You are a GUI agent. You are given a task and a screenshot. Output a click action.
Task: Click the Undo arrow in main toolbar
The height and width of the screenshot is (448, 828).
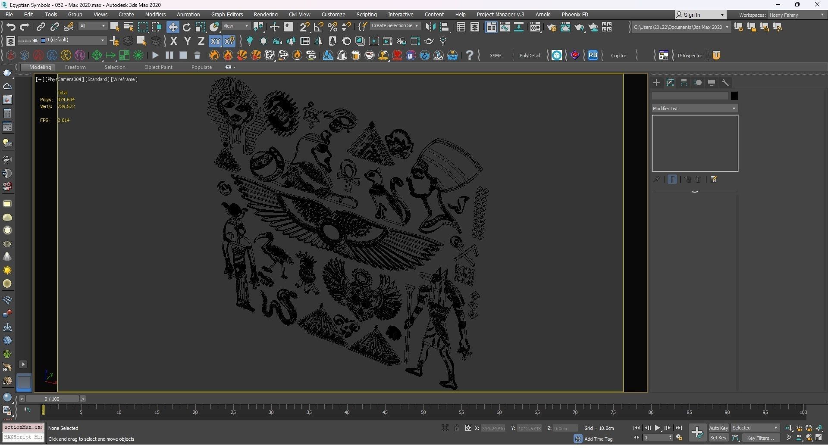click(x=11, y=27)
